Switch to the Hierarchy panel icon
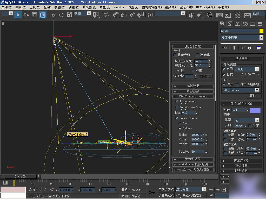 coord(237,24)
